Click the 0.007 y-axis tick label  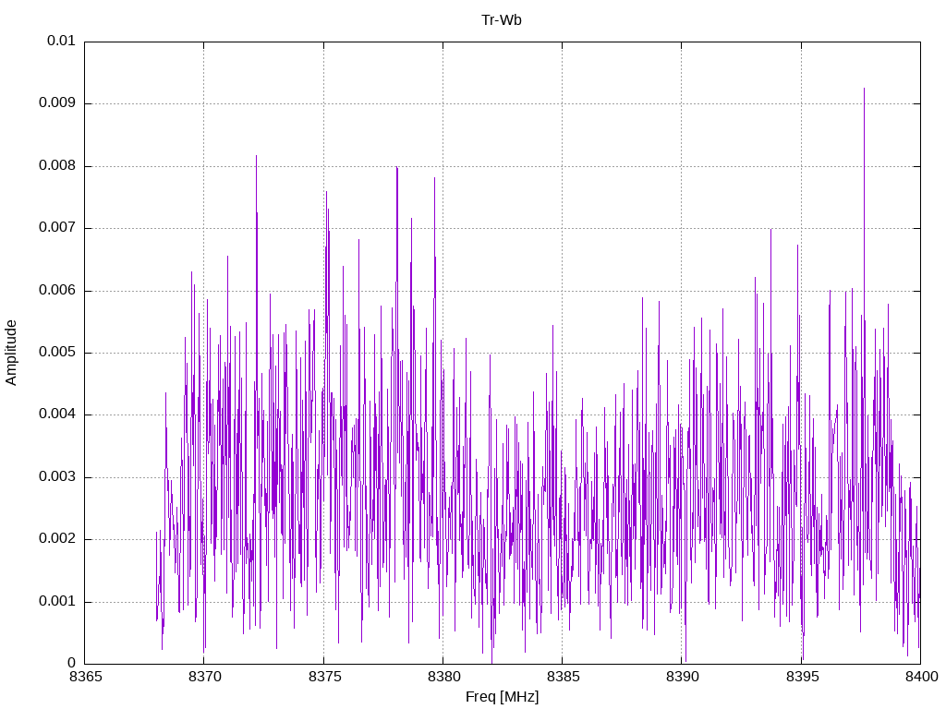(x=57, y=227)
